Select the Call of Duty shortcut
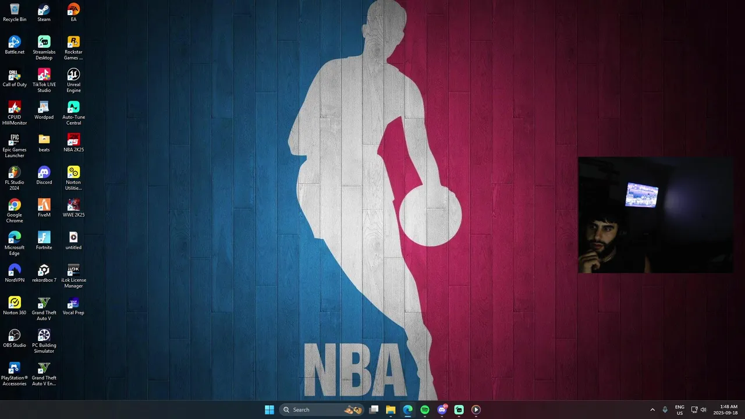The width and height of the screenshot is (745, 419). click(x=15, y=78)
